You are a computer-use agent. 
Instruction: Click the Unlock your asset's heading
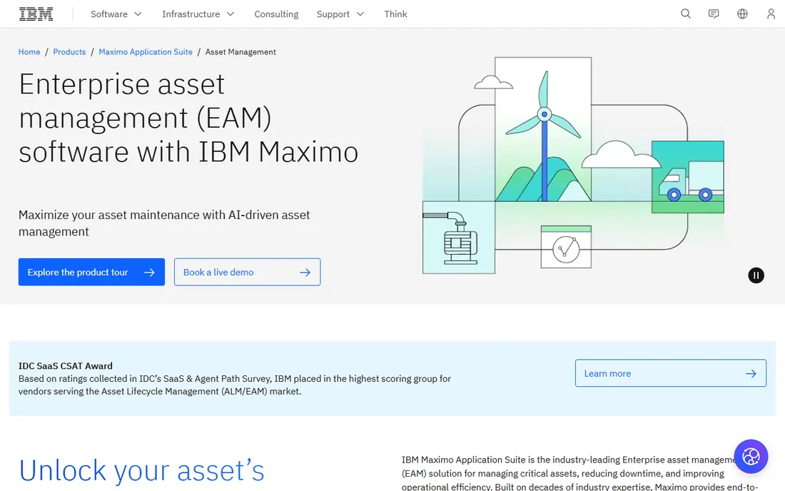pos(142,470)
